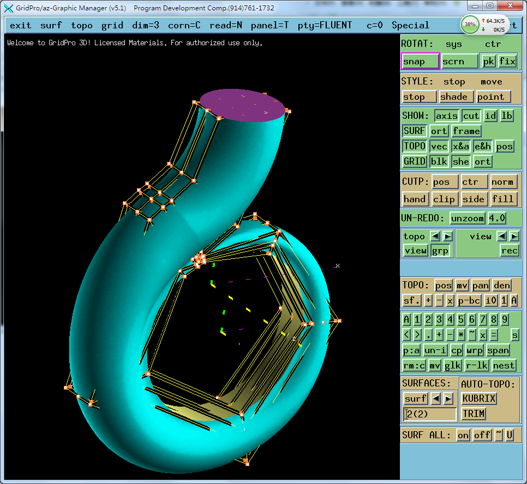
Task: Open the dim=3 option in menu bar
Action: coord(146,25)
